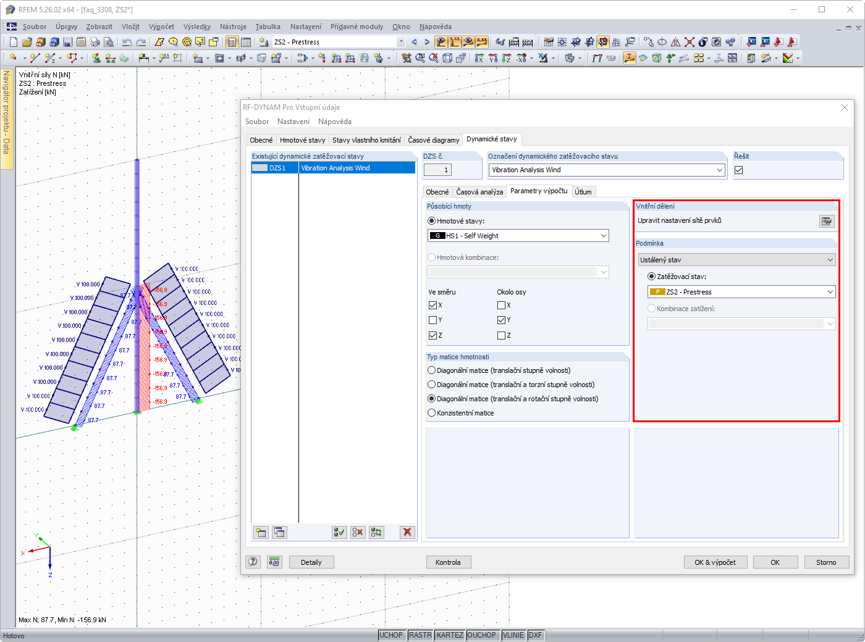Click the KARTEZ status bar toggle
Image resolution: width=865 pixels, height=642 pixels.
(450, 635)
